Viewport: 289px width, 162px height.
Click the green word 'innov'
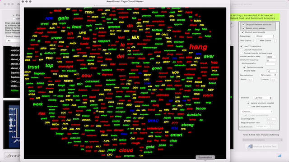coord(201,108)
